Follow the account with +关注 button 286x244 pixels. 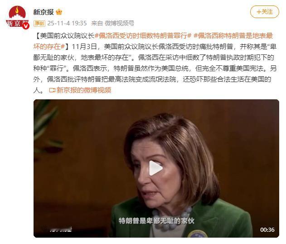click(265, 12)
